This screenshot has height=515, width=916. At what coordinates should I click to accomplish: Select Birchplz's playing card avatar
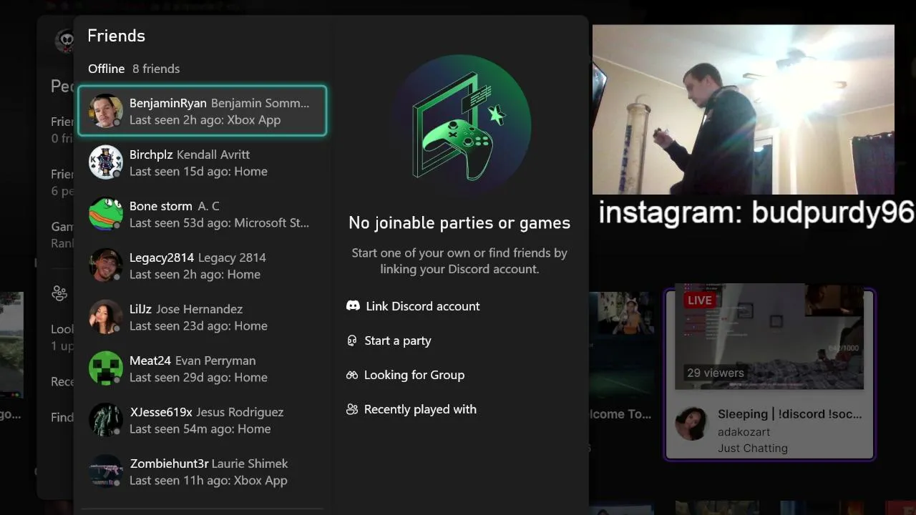point(106,162)
